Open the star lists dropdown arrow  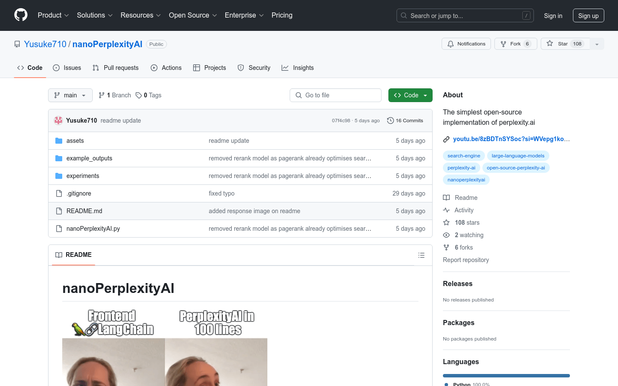point(597,44)
